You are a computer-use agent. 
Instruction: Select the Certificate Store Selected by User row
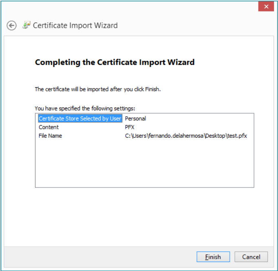click(80, 119)
